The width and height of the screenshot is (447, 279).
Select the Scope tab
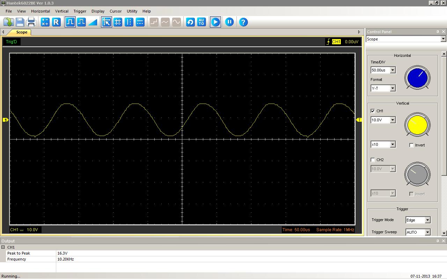coord(22,32)
